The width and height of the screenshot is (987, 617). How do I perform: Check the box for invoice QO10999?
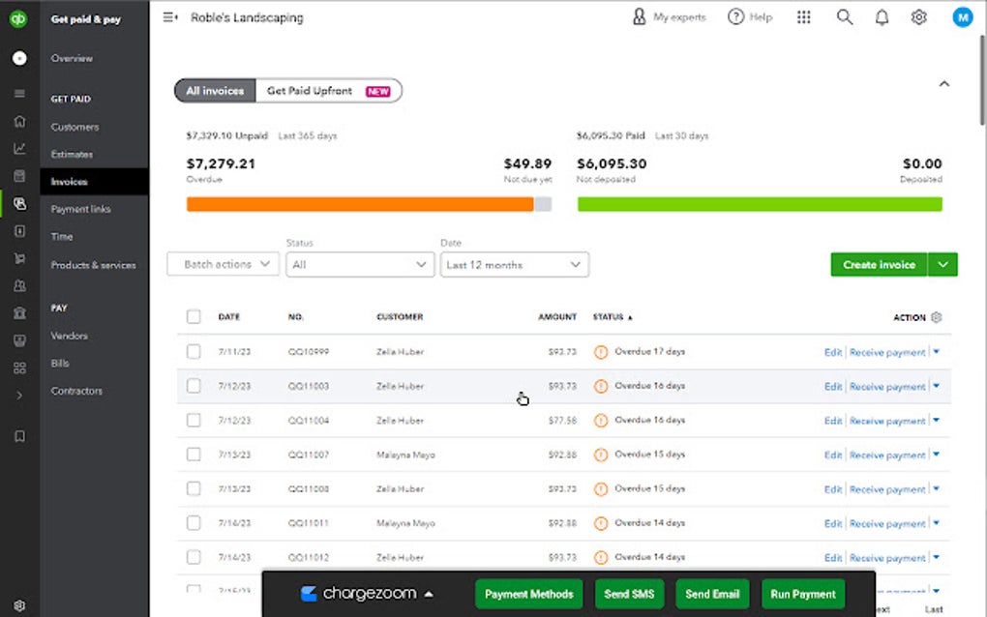(194, 352)
